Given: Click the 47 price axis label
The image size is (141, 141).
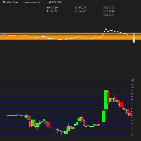Looking at the screenshot, I should (x=132, y=120).
